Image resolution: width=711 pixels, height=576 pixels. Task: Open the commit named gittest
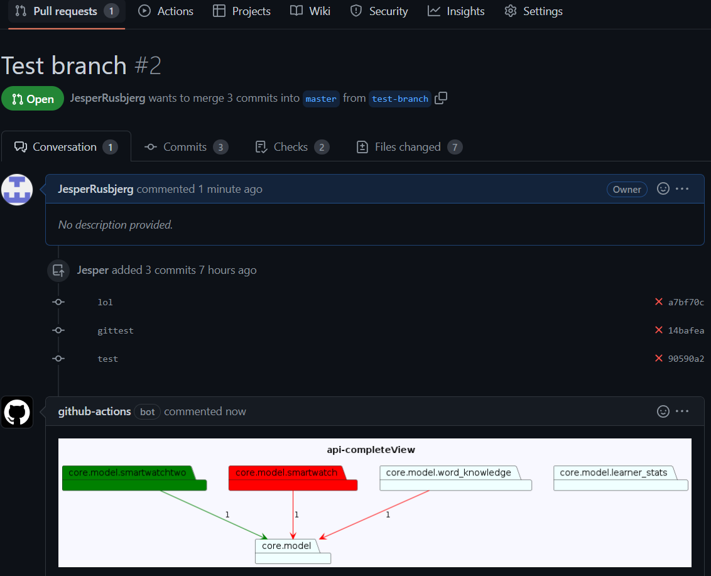[x=116, y=330]
